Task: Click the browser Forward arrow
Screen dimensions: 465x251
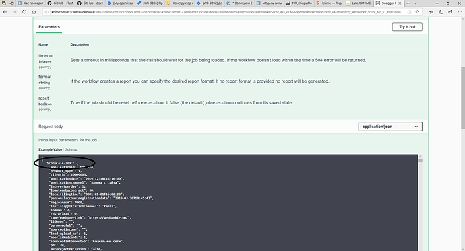Action: pos(15,12)
